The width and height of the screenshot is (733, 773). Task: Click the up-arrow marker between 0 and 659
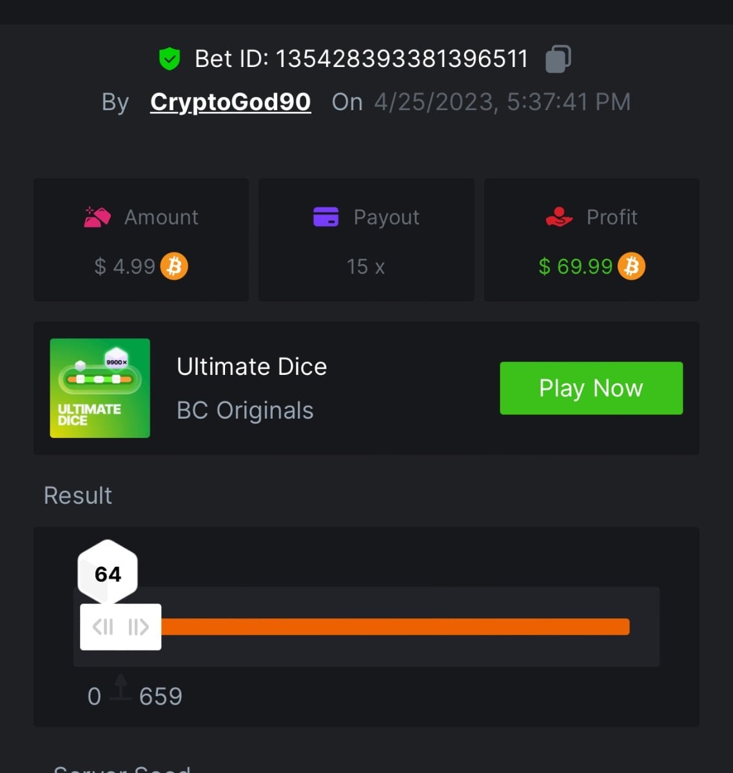pyautogui.click(x=121, y=688)
